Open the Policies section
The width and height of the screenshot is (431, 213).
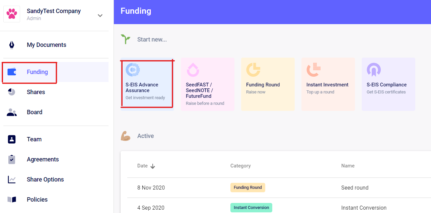click(37, 200)
